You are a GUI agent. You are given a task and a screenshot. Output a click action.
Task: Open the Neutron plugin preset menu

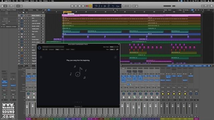(x=53, y=47)
